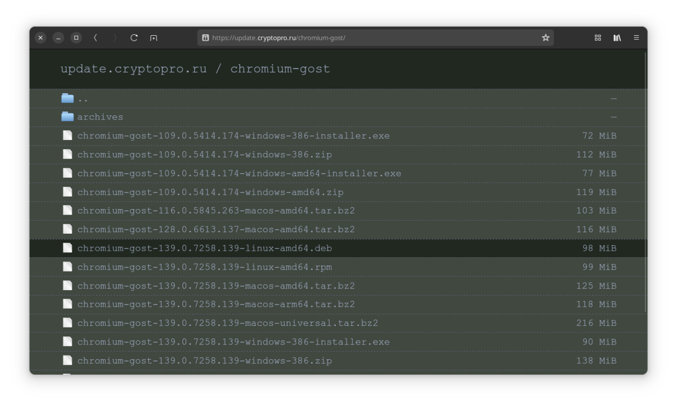Click the 72 MiB size value

[599, 136]
